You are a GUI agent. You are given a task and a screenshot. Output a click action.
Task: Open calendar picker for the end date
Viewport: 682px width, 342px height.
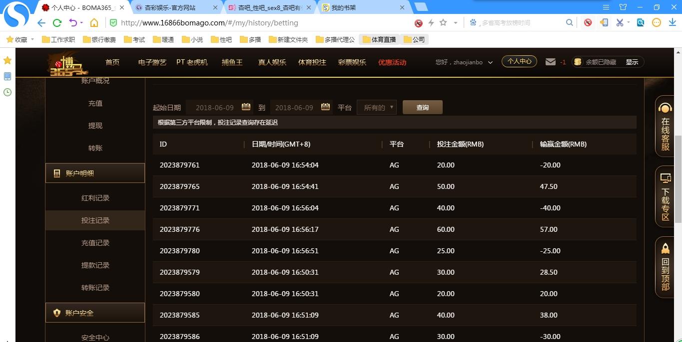[x=325, y=107]
